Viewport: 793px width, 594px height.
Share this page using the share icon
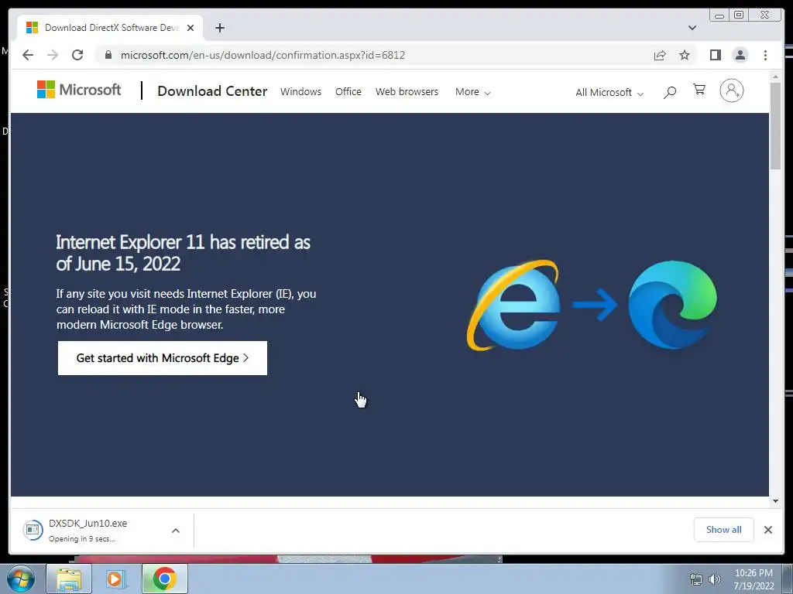tap(660, 55)
